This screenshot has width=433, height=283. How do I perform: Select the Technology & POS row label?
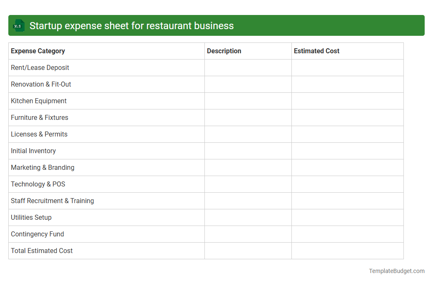[38, 184]
